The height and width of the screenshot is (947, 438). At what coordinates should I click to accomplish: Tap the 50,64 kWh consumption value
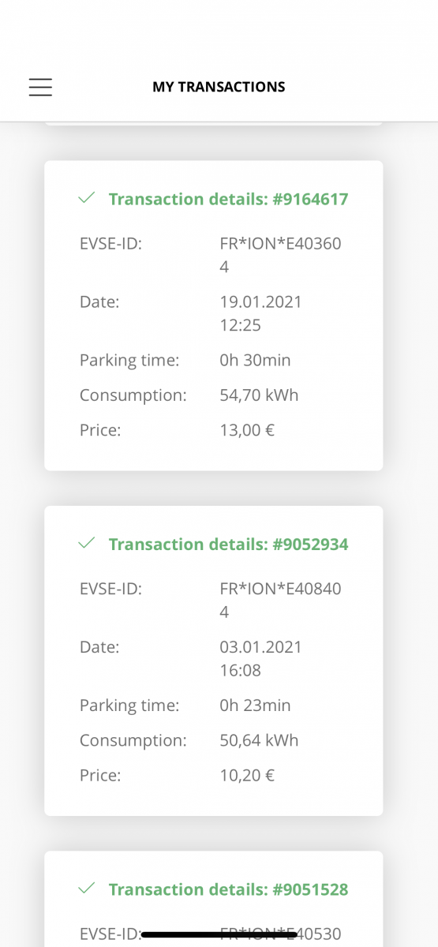pos(259,740)
